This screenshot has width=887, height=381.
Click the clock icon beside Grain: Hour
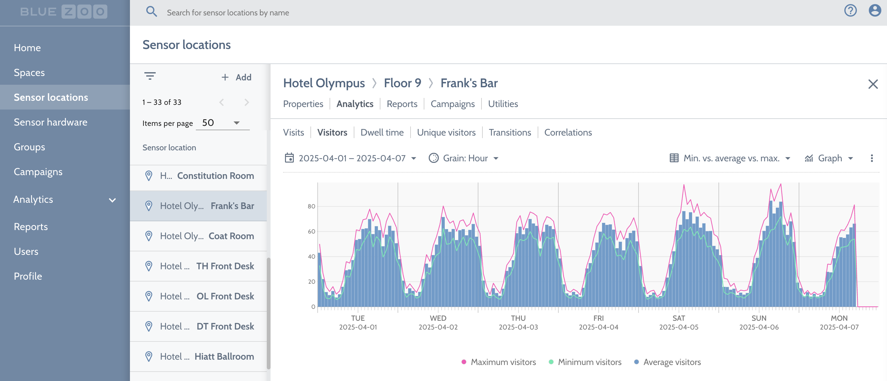tap(433, 158)
